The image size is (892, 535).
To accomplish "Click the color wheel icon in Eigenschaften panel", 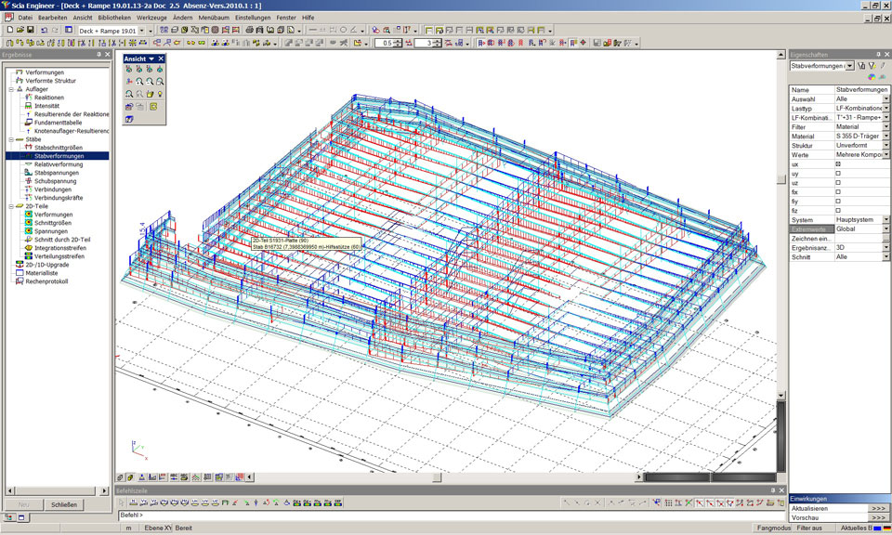I will [x=872, y=77].
